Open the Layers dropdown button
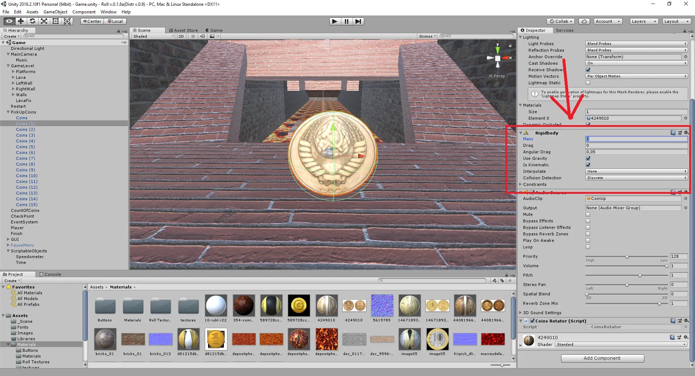Screen dimensions: 695x376 [x=644, y=21]
